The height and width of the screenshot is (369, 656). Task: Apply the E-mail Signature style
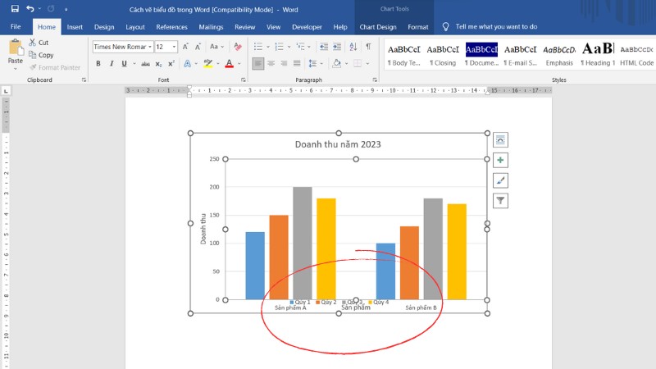(521, 55)
